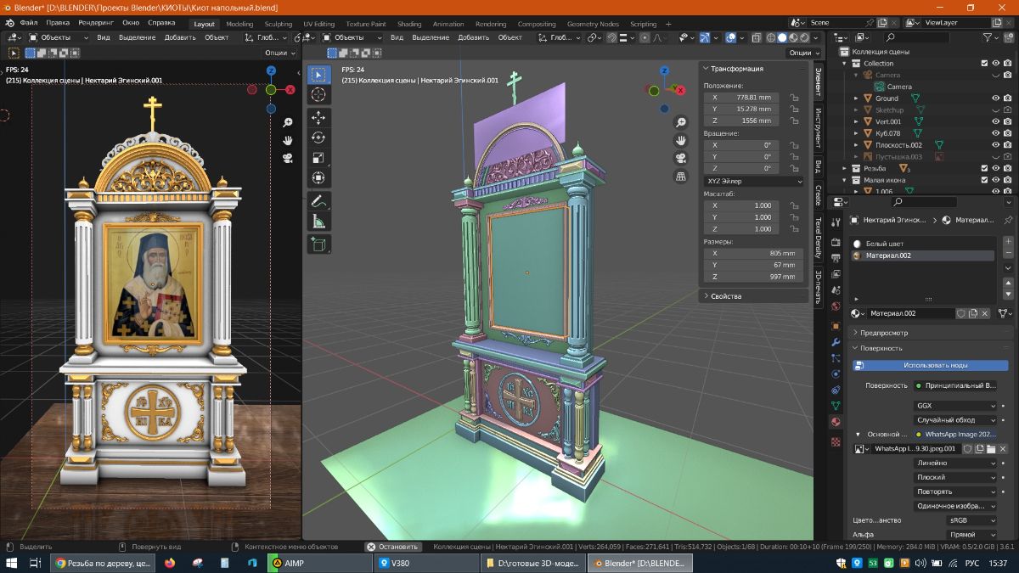
Task: Click the Использовать ноды button
Action: click(x=935, y=363)
